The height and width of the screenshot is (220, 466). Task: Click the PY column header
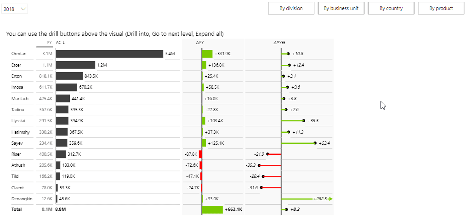49,43
